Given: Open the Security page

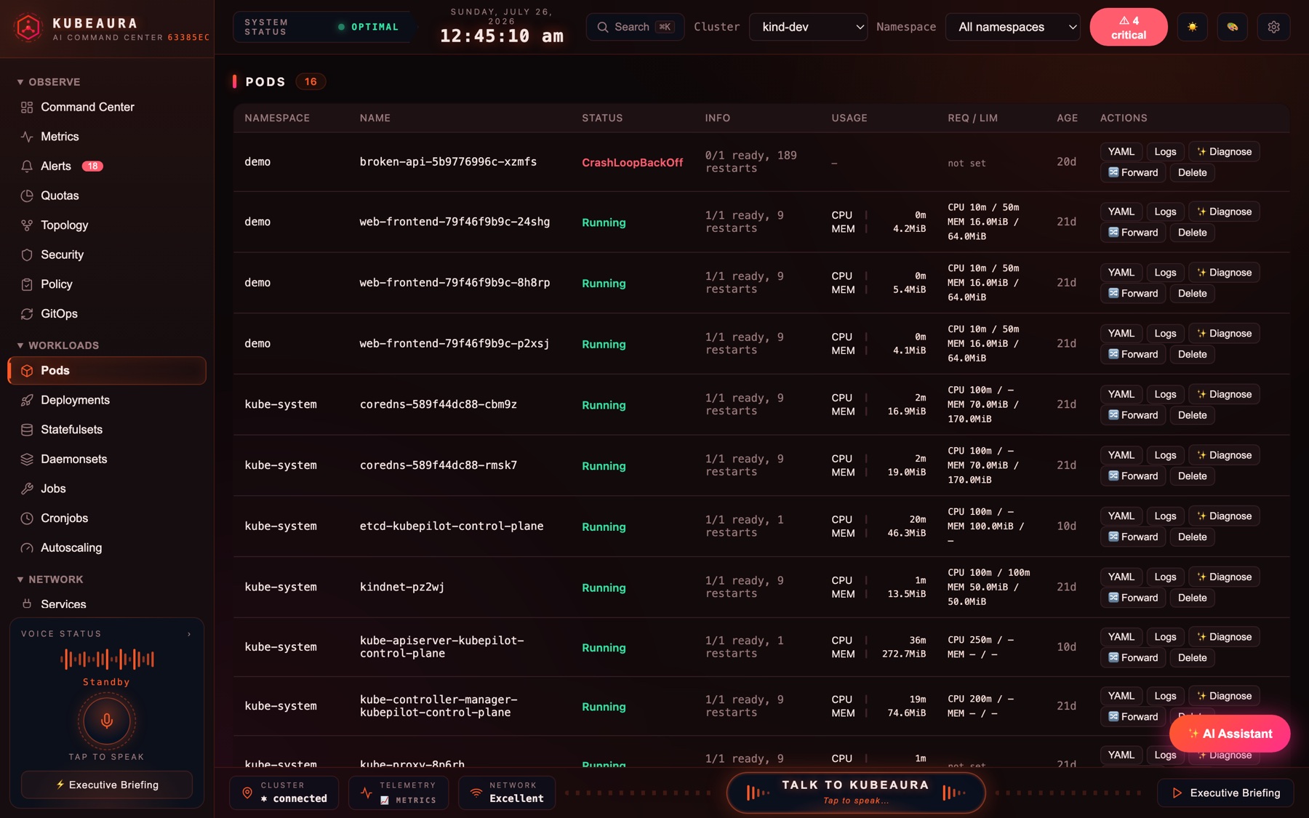Looking at the screenshot, I should tap(106, 254).
